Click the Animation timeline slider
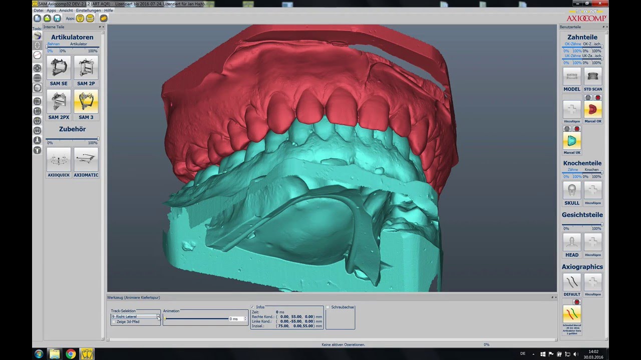 196,318
